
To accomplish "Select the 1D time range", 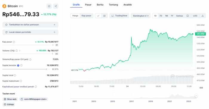I will pos(155,16).
